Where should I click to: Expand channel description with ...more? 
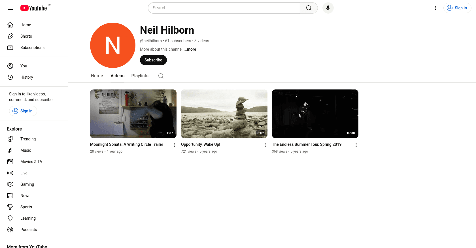tap(190, 49)
